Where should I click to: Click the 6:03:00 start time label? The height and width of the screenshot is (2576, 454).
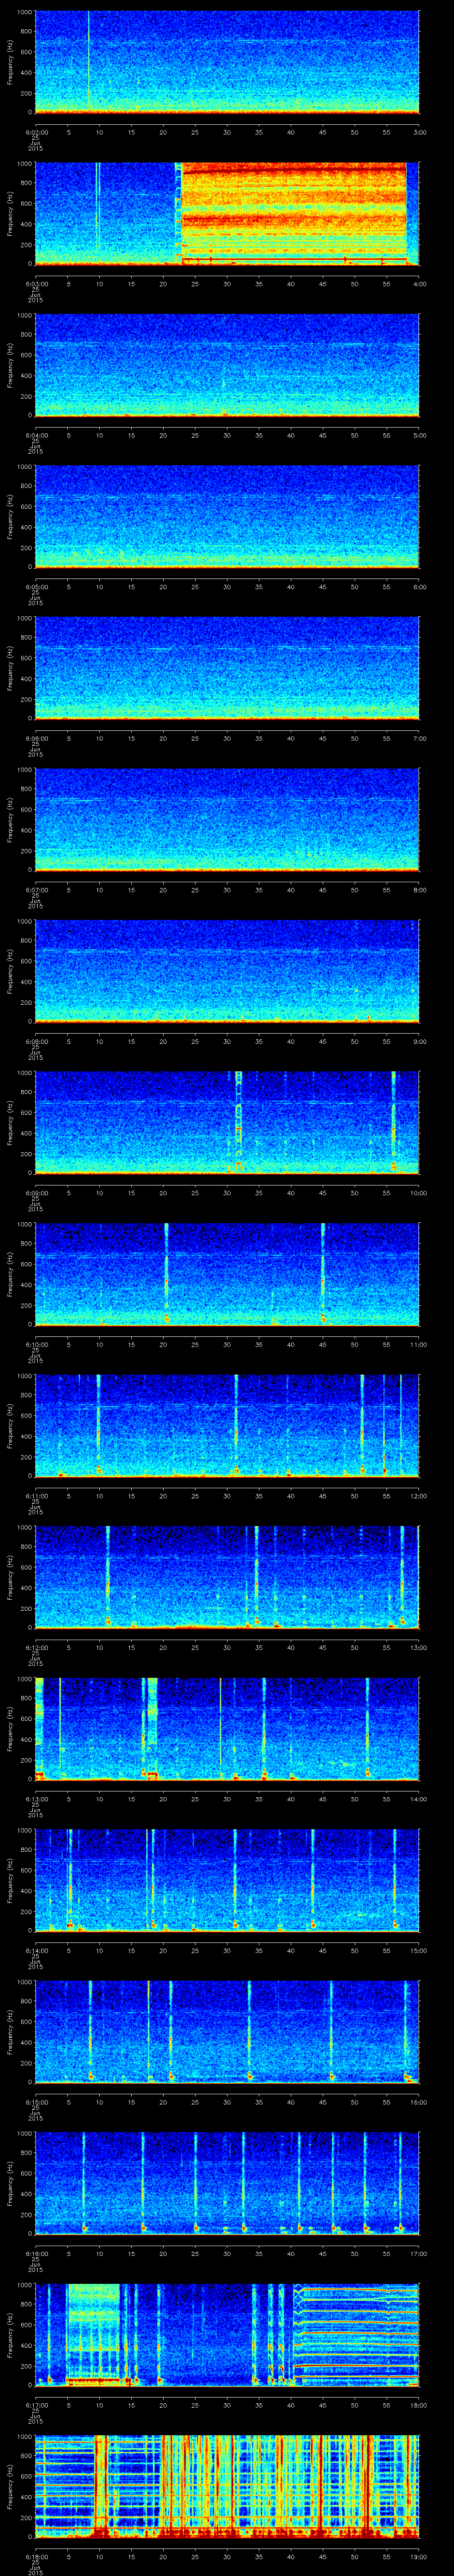pos(36,284)
